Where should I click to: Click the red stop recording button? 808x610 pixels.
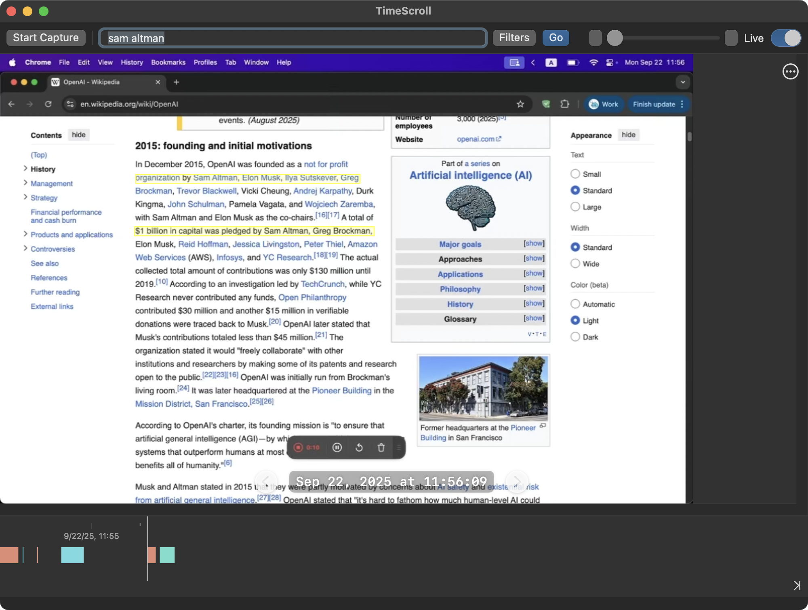298,447
